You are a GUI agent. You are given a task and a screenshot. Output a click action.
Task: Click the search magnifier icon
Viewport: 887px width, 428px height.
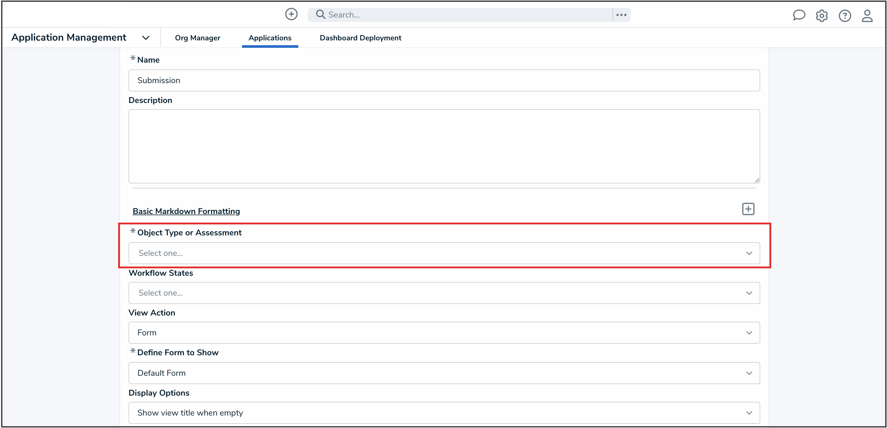320,15
